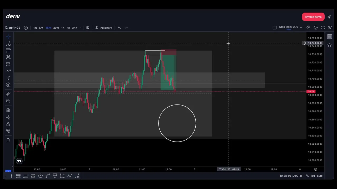Click the layout square icon beside Step Index 200
This screenshot has width=337, height=189.
tap(275, 28)
